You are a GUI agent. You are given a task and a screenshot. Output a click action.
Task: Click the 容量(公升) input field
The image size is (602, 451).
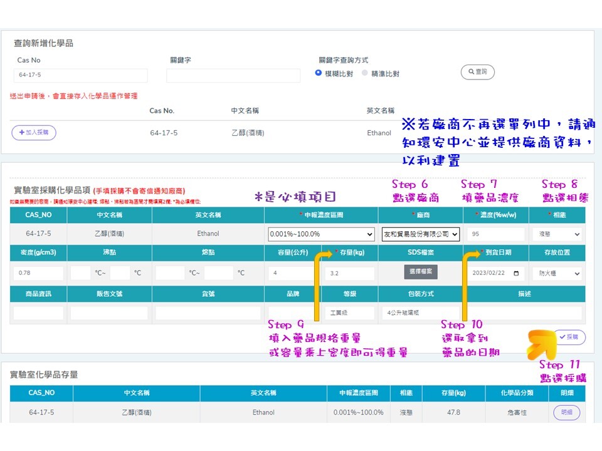[293, 274]
